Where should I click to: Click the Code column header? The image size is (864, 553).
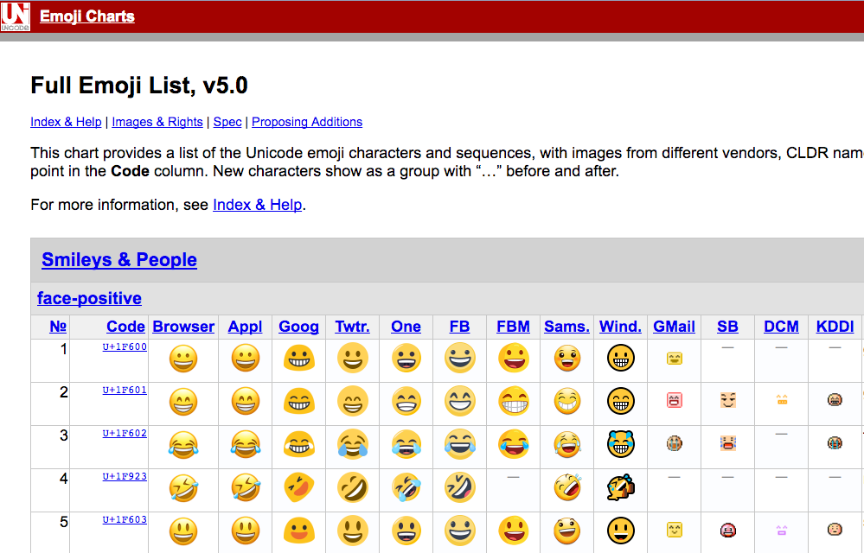[125, 327]
